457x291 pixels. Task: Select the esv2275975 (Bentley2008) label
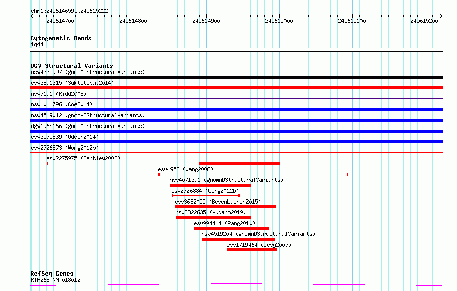83,158
